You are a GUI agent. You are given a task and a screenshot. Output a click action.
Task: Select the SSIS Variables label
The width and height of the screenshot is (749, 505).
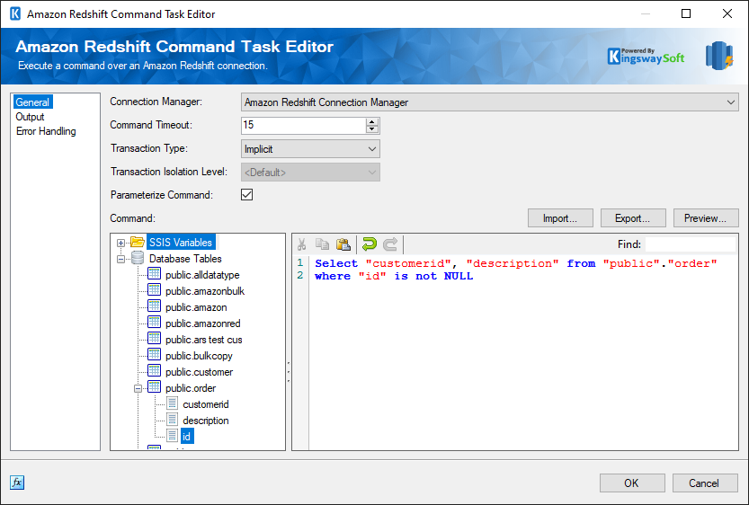181,242
